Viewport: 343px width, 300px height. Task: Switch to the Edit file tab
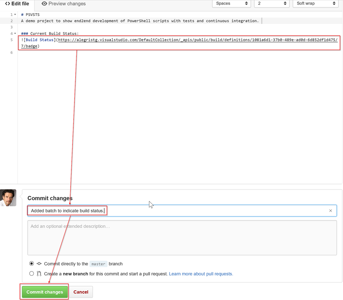17,4
